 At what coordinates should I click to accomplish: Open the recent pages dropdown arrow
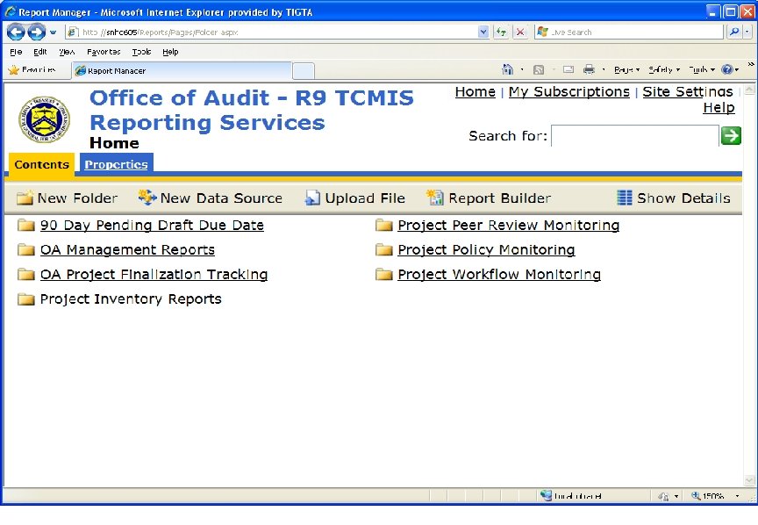(x=54, y=32)
